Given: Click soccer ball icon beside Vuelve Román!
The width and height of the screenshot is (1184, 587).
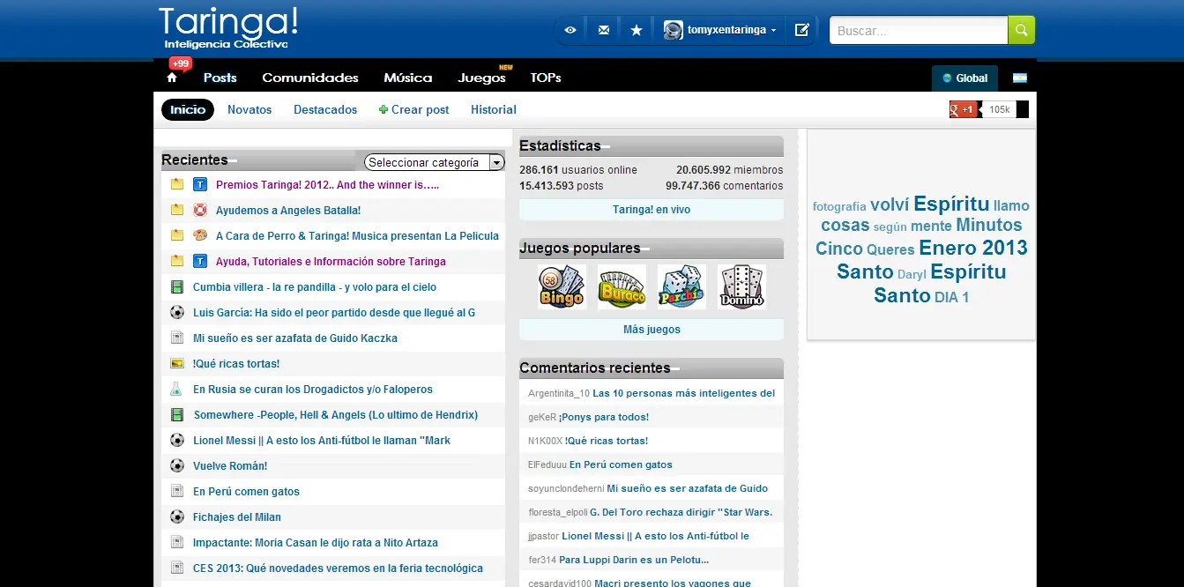Looking at the screenshot, I should pyautogui.click(x=177, y=466).
